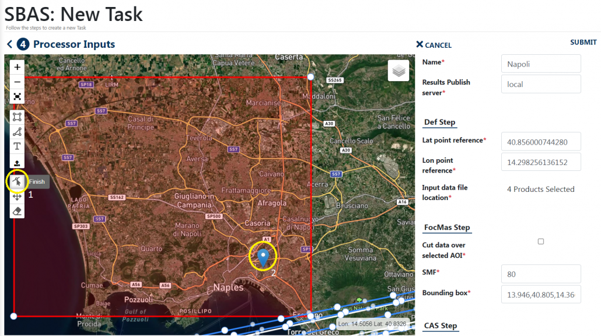Enable Cut data over selected AOI
Image resolution: width=601 pixels, height=336 pixels.
tap(541, 241)
